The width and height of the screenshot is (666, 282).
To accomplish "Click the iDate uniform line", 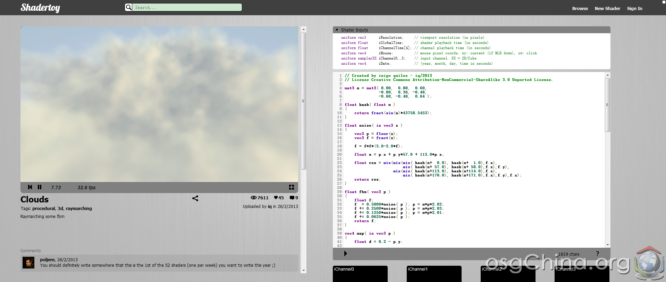I will point(416,63).
